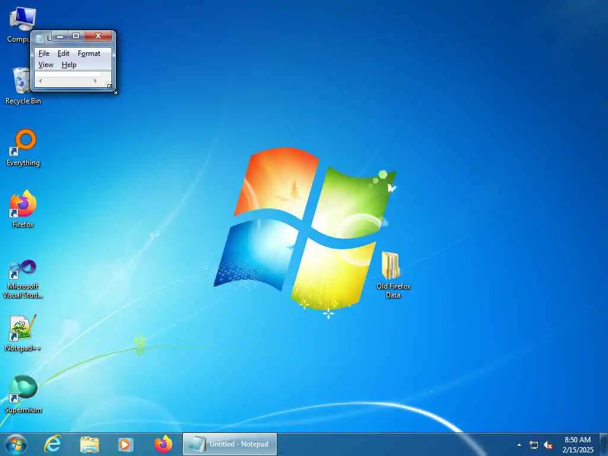Open the network tray icon

pyautogui.click(x=534, y=445)
